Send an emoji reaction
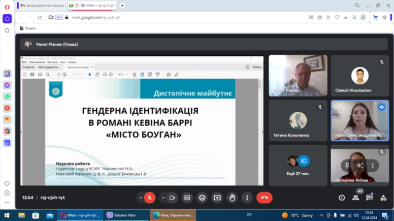The height and width of the screenshot is (221, 394). (202, 197)
